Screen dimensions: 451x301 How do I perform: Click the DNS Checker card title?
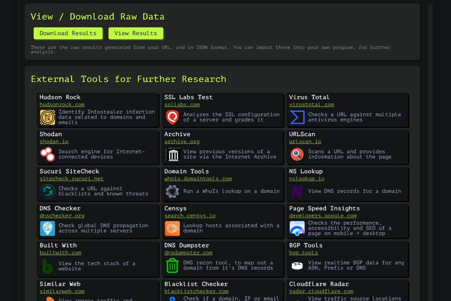tap(60, 208)
